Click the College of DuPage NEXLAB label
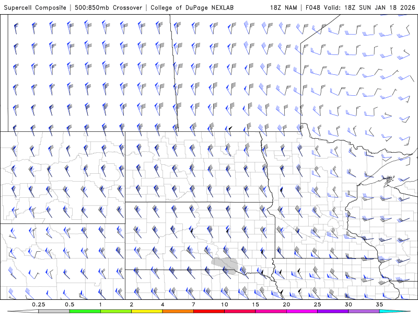Viewport: 418px width, 314px height. (192, 7)
